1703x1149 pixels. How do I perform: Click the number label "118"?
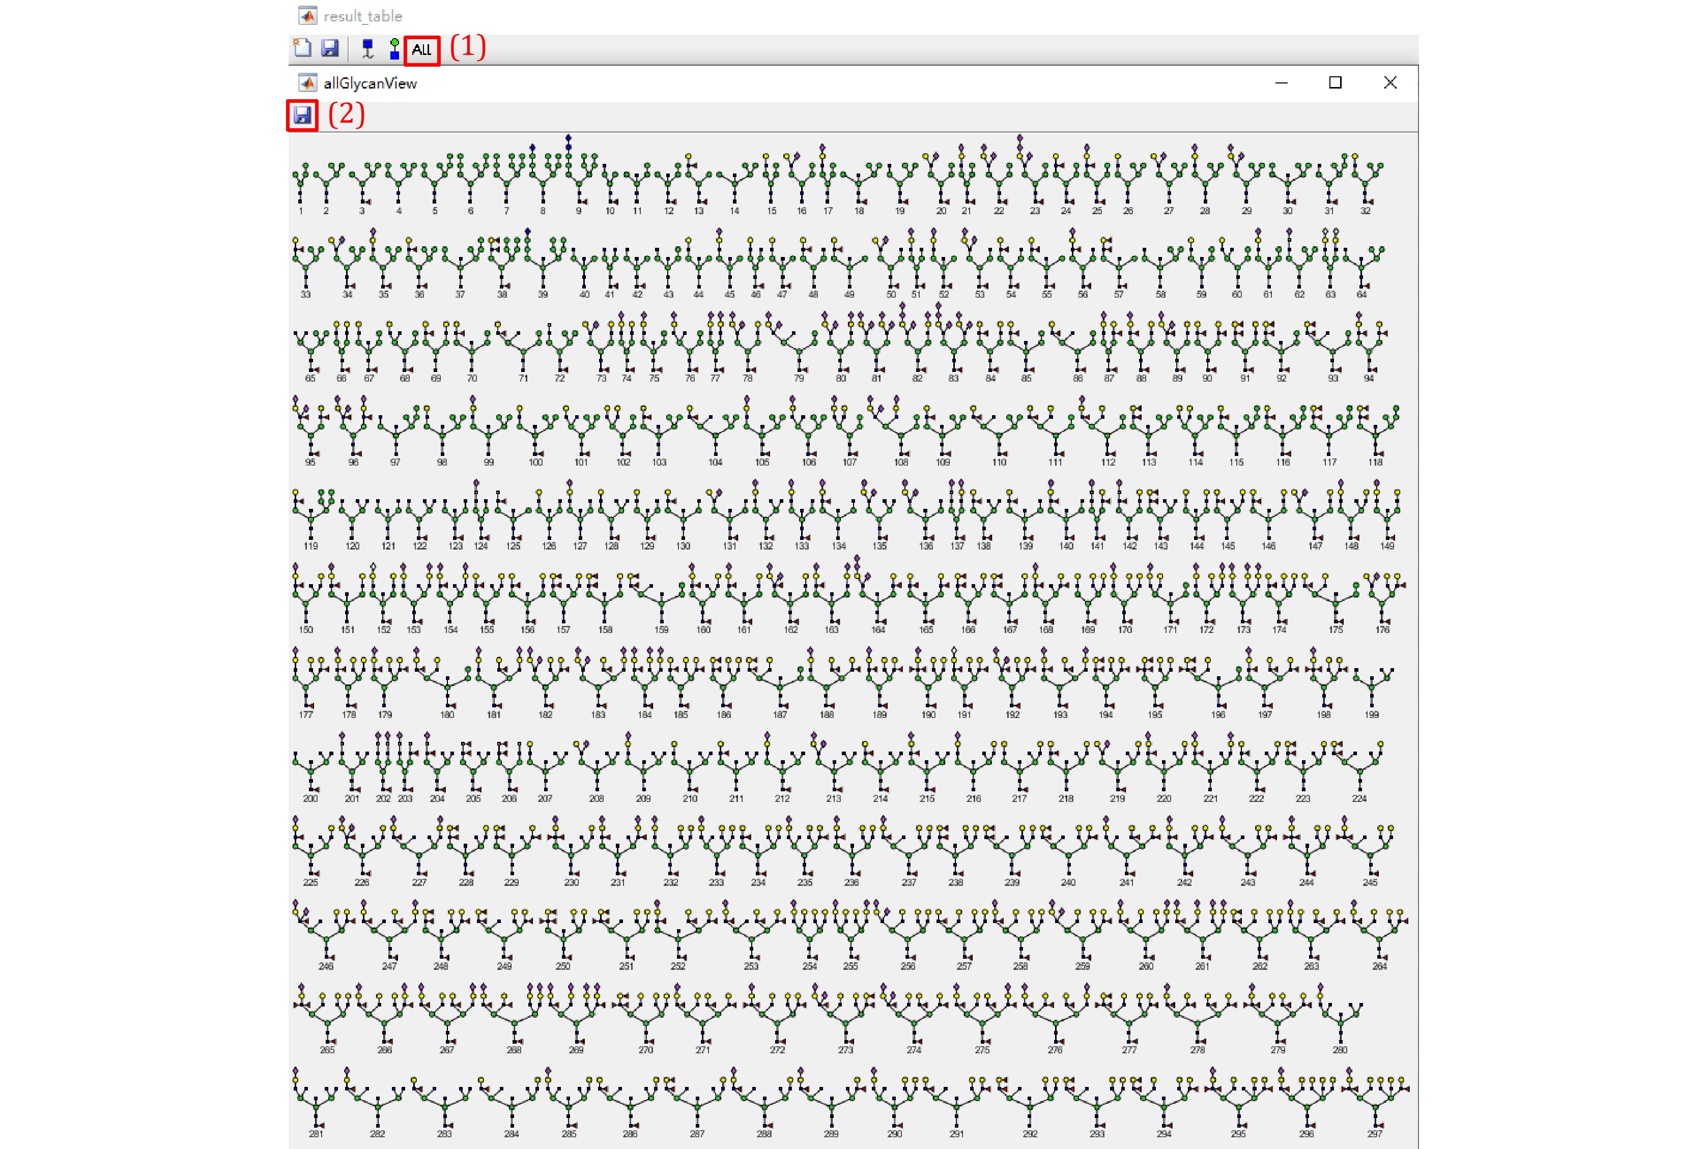coord(1375,463)
